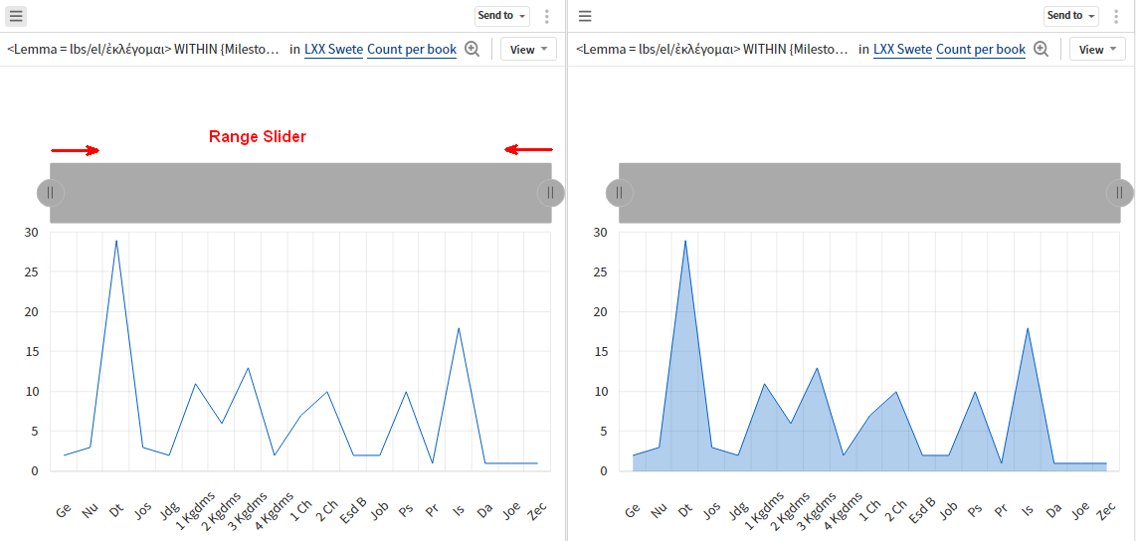Click the Lemma search query field in left panel
Image resolution: width=1136 pixels, height=541 pixels.
(x=143, y=50)
